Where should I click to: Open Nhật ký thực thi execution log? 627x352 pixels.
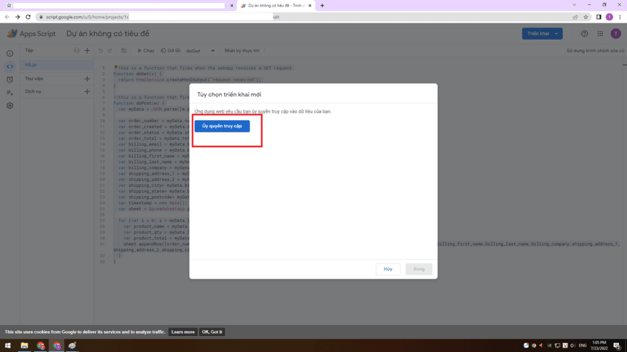(x=242, y=51)
